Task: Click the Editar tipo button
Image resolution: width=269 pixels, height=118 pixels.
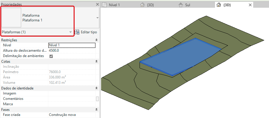Action: click(x=86, y=32)
